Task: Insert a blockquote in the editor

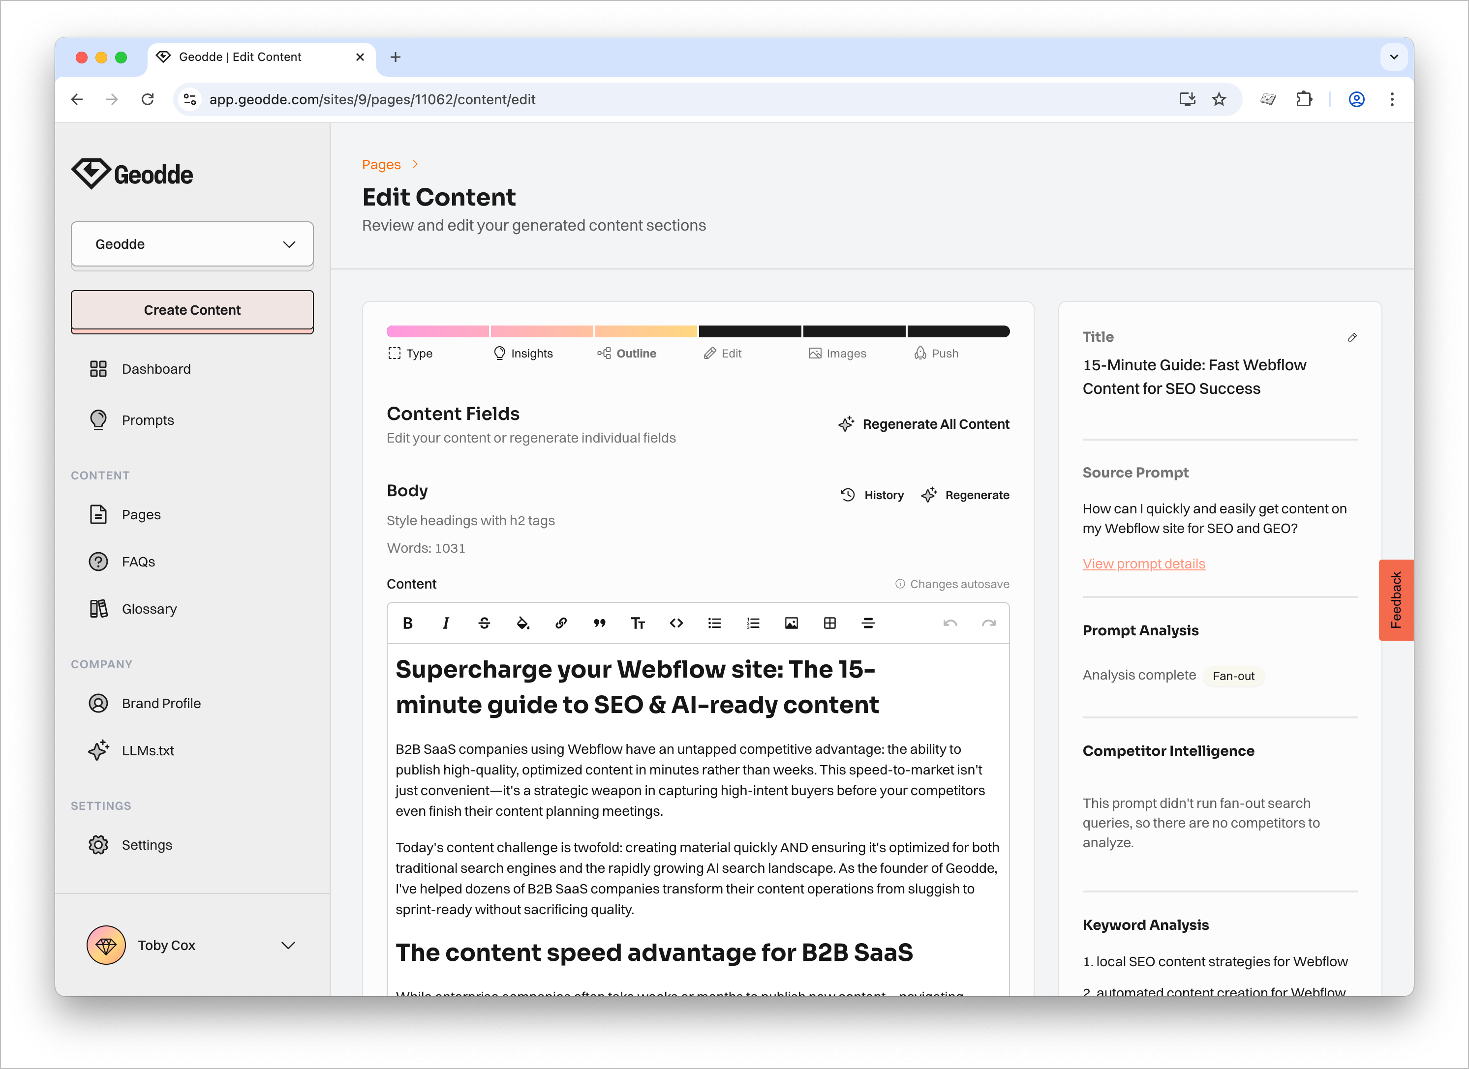Action: 599,623
